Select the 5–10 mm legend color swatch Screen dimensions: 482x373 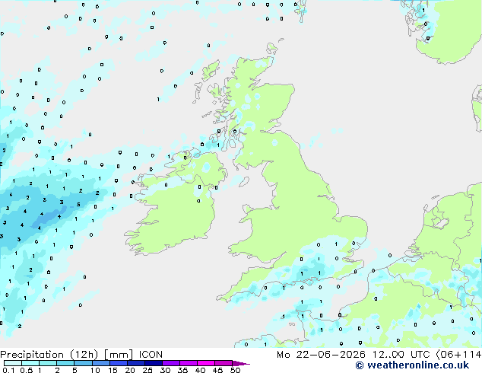(x=83, y=363)
